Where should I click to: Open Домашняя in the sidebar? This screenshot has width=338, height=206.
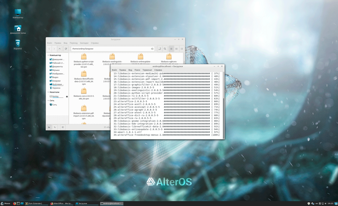coord(57,59)
